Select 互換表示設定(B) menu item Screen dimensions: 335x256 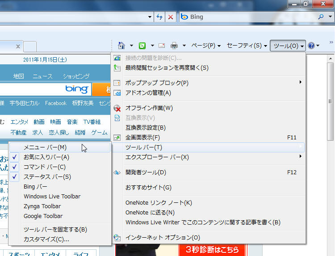pos(209,128)
